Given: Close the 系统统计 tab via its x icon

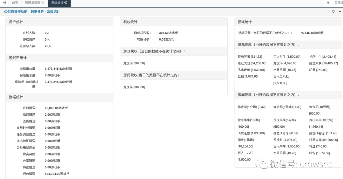Looking at the screenshot, I should pos(66,3).
